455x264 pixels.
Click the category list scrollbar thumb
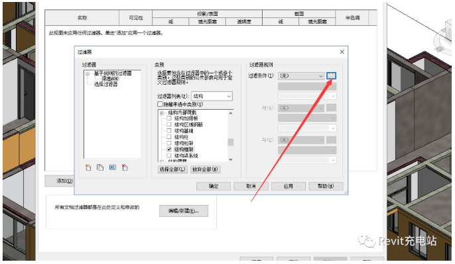[231, 142]
